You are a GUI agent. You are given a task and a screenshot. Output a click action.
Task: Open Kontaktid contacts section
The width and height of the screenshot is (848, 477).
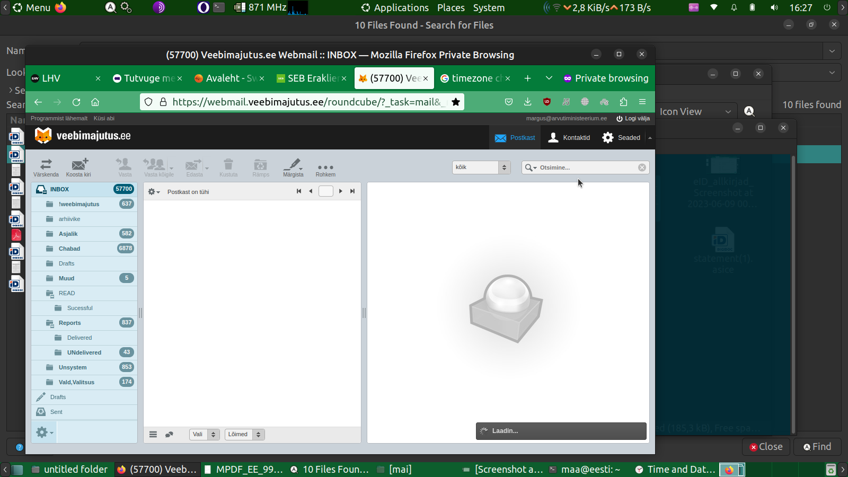(x=569, y=138)
